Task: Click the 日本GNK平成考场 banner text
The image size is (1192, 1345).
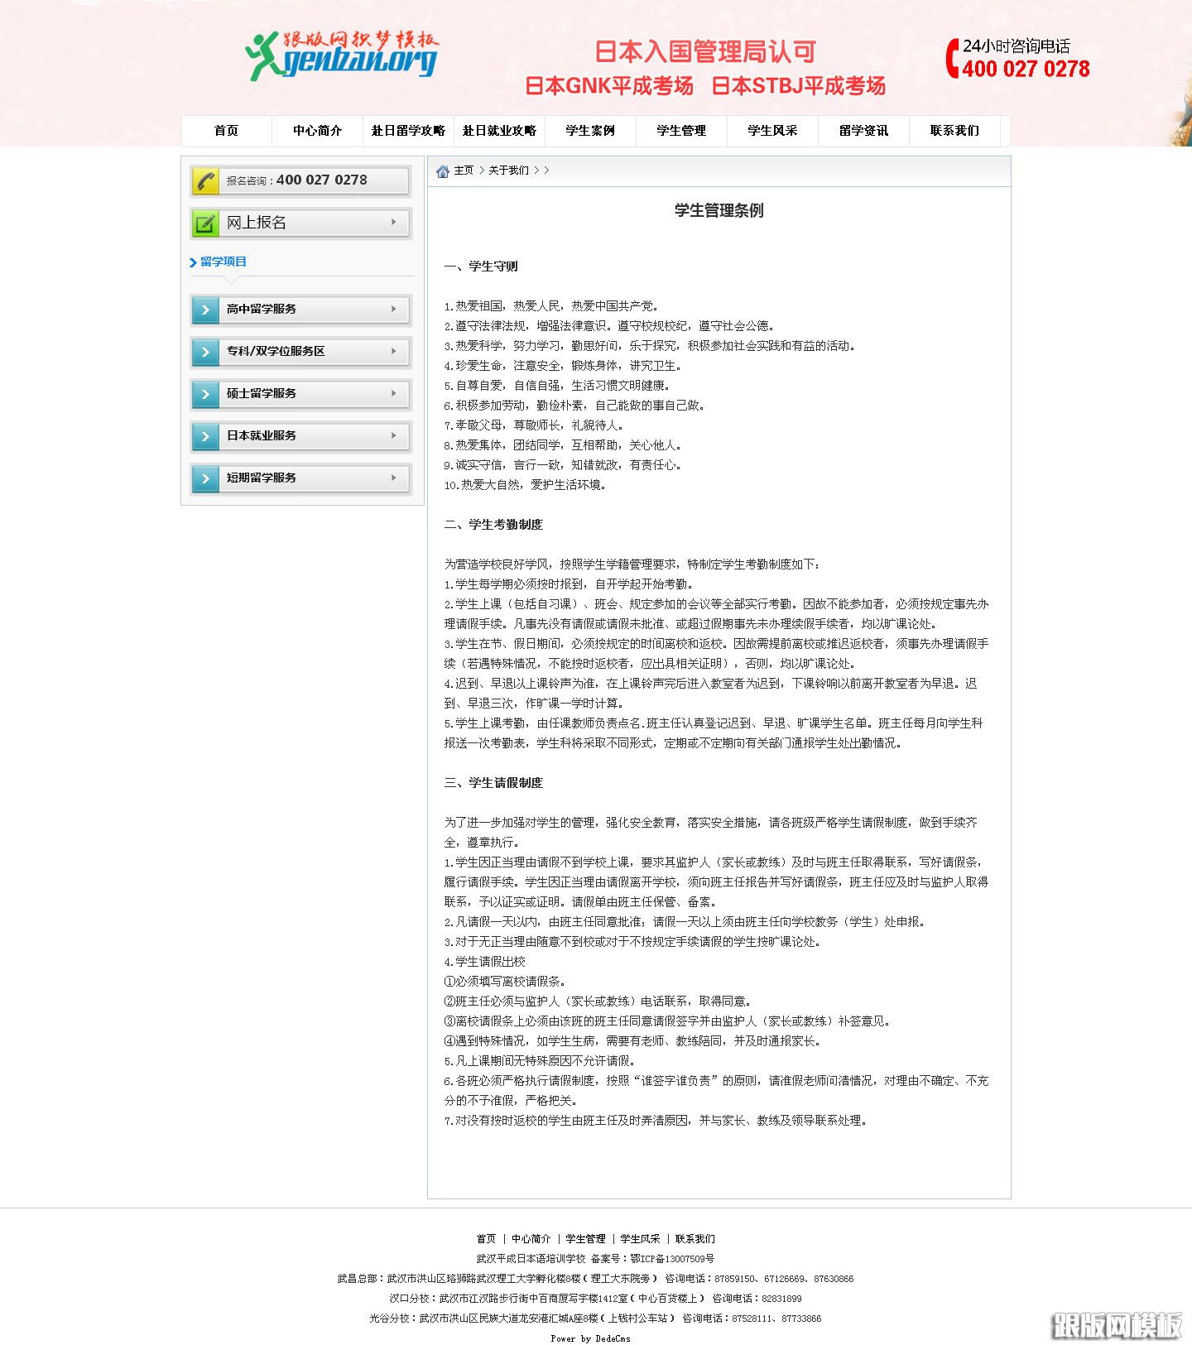Action: [x=609, y=86]
